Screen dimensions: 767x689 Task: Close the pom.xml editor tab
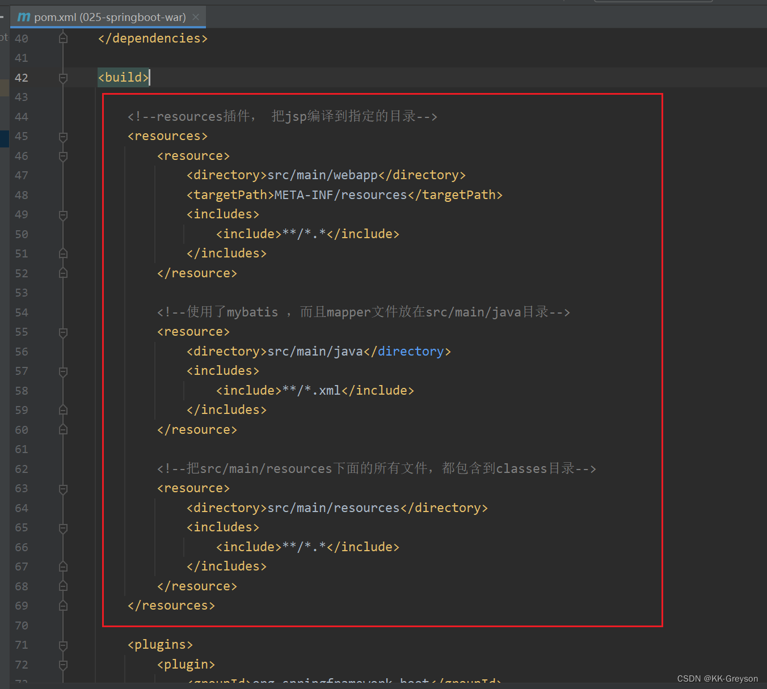[x=196, y=17]
